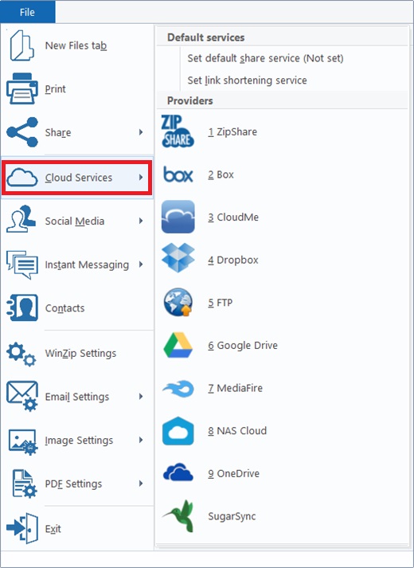Open the File tab
The image size is (414, 568).
coord(28,12)
